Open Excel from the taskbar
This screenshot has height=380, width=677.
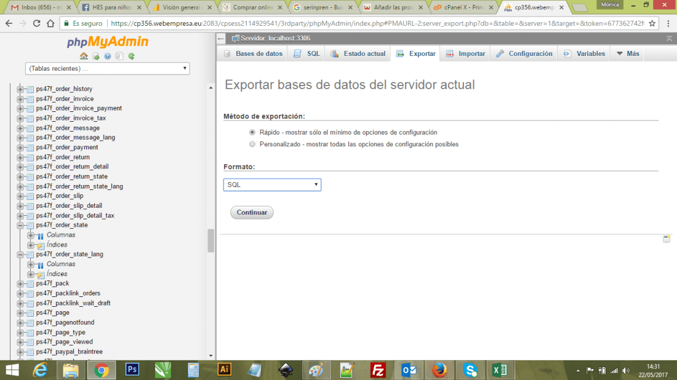coord(500,370)
